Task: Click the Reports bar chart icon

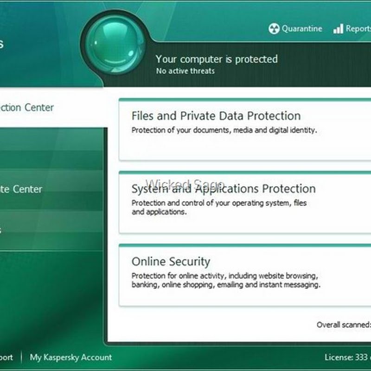Action: (338, 29)
